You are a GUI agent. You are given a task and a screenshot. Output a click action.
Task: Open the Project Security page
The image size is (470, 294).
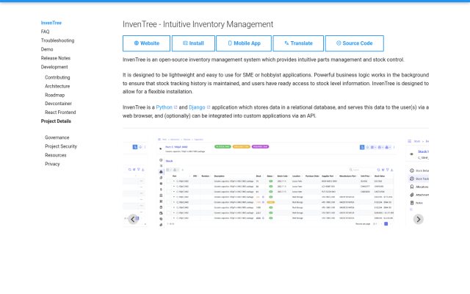point(61,146)
